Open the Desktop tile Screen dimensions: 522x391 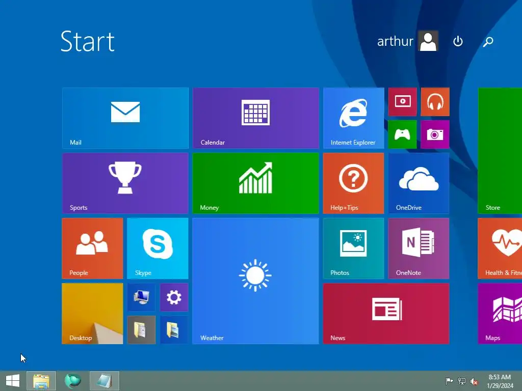[x=93, y=314]
